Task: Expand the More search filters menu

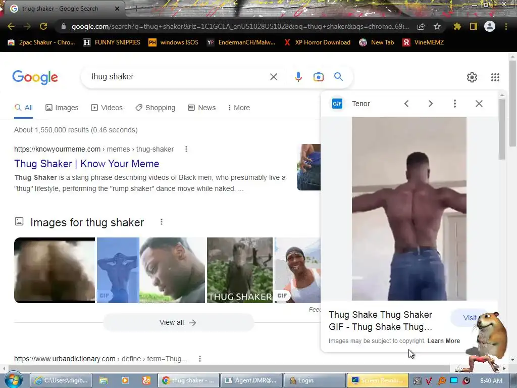Action: (239, 108)
